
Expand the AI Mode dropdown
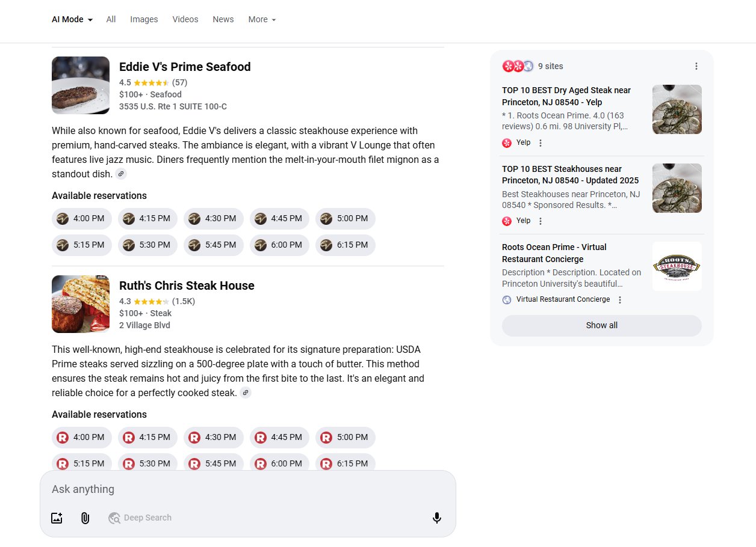pos(72,19)
